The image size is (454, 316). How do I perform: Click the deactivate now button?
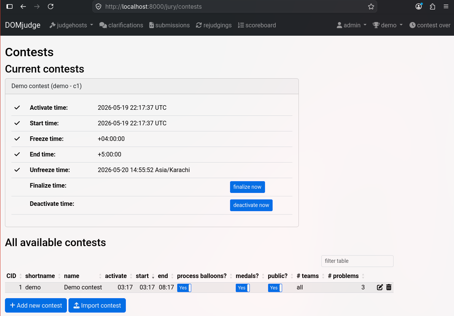point(251,205)
